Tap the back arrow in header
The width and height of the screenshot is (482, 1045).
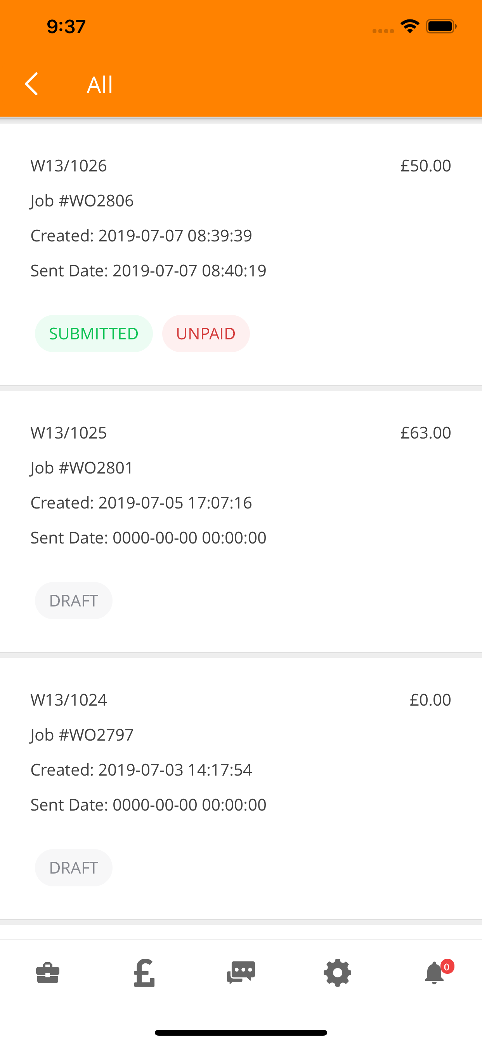(31, 84)
